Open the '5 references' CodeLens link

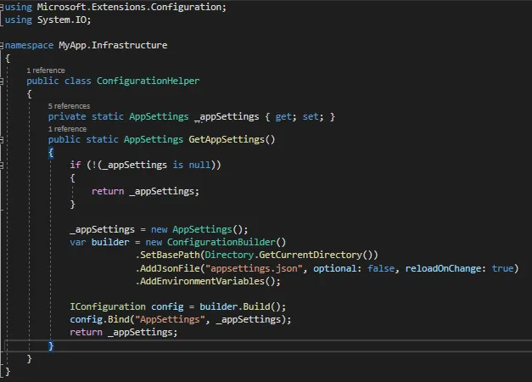click(69, 106)
